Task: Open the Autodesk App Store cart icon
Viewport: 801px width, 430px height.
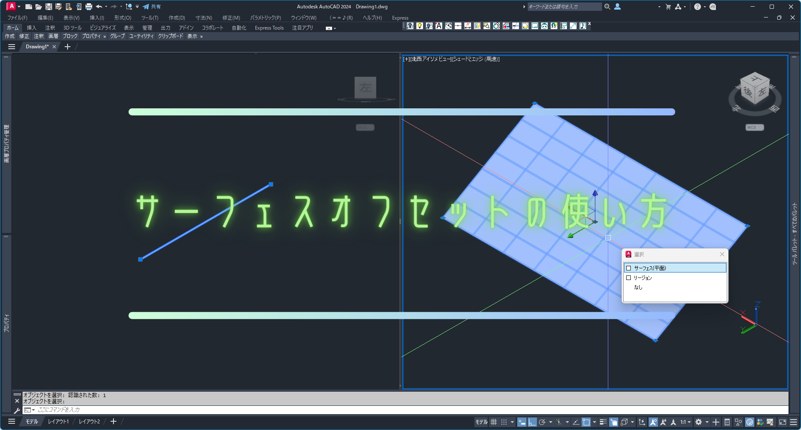Action: click(668, 7)
